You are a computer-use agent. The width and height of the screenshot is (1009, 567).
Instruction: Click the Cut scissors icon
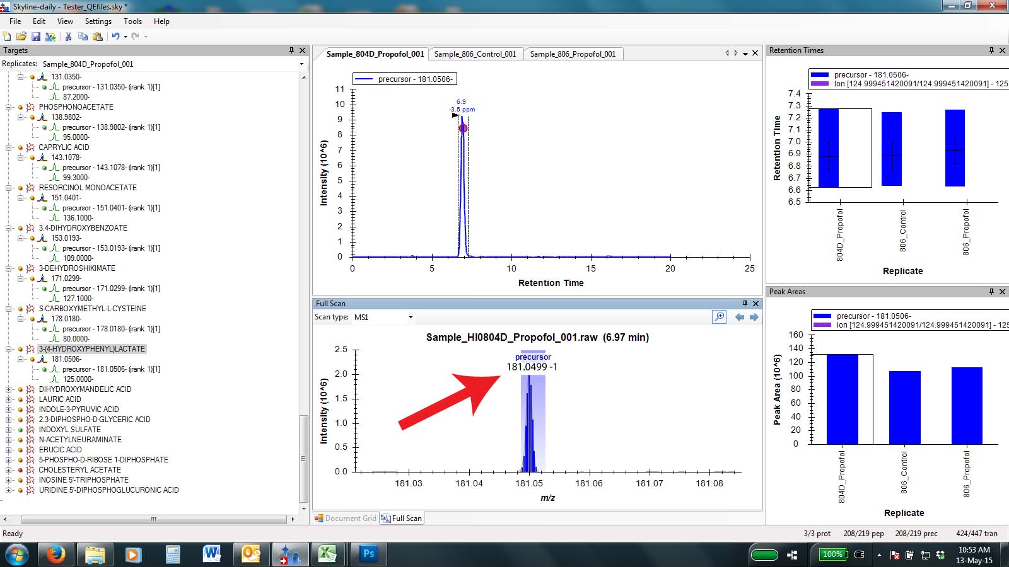tap(68, 37)
